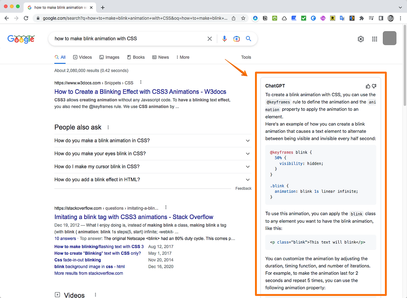Switch to the News search tab
This screenshot has width=407, height=298.
pyautogui.click(x=161, y=57)
